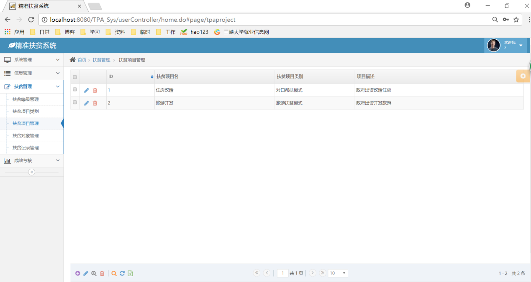Expand the 成效考核 menu
Image resolution: width=531 pixels, height=282 pixels.
point(32,160)
